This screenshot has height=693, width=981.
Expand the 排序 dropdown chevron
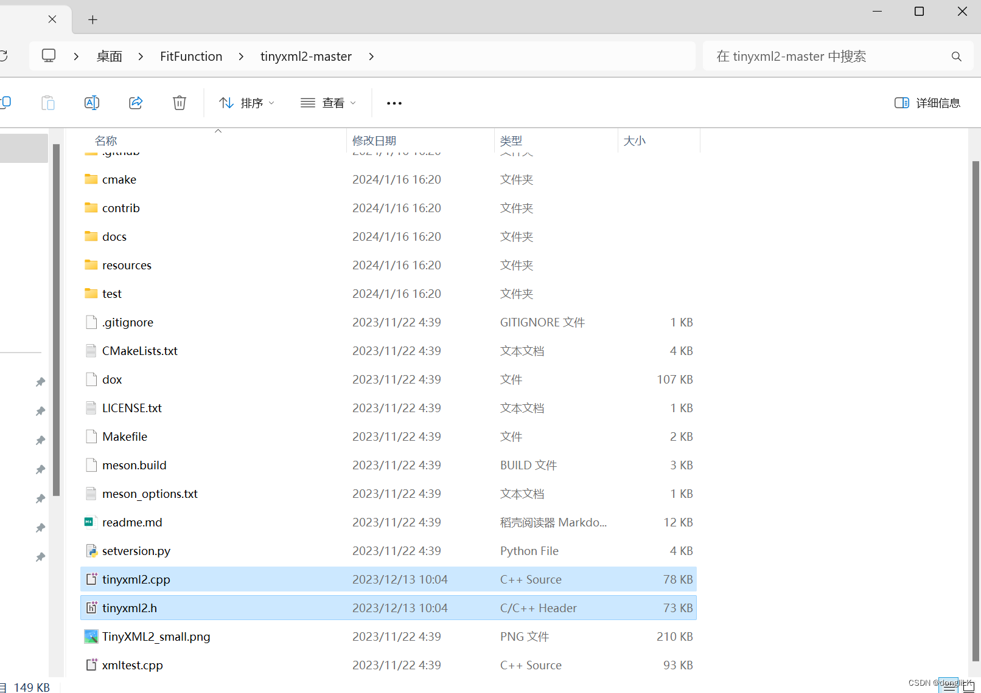270,103
